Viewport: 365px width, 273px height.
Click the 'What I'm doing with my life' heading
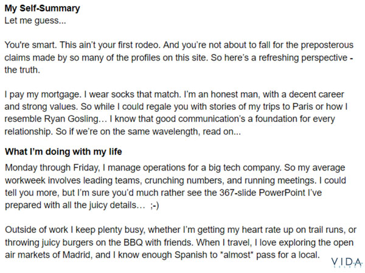(x=63, y=152)
